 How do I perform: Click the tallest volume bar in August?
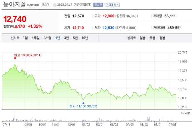pyautogui.click(x=15, y=116)
